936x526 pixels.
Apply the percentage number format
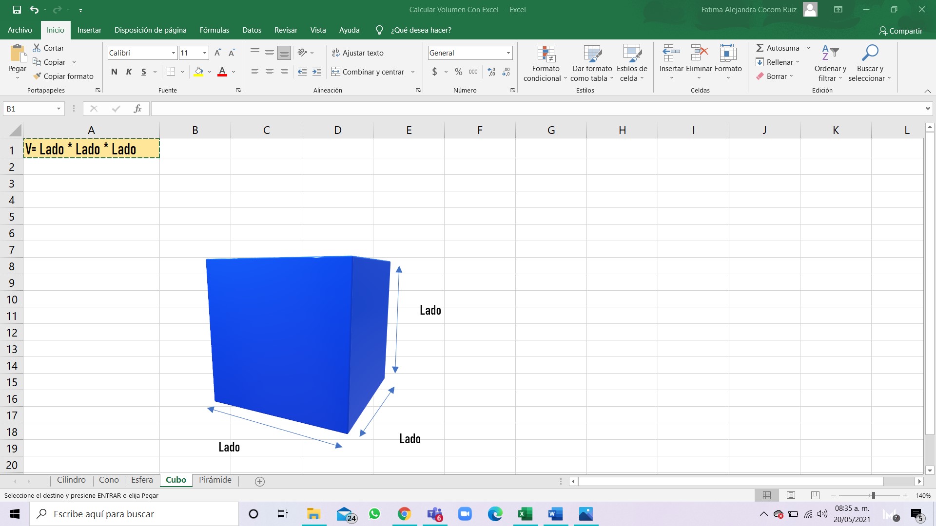[458, 72]
